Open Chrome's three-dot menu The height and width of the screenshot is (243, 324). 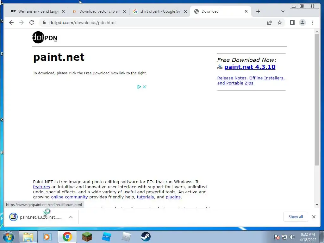[x=313, y=22]
